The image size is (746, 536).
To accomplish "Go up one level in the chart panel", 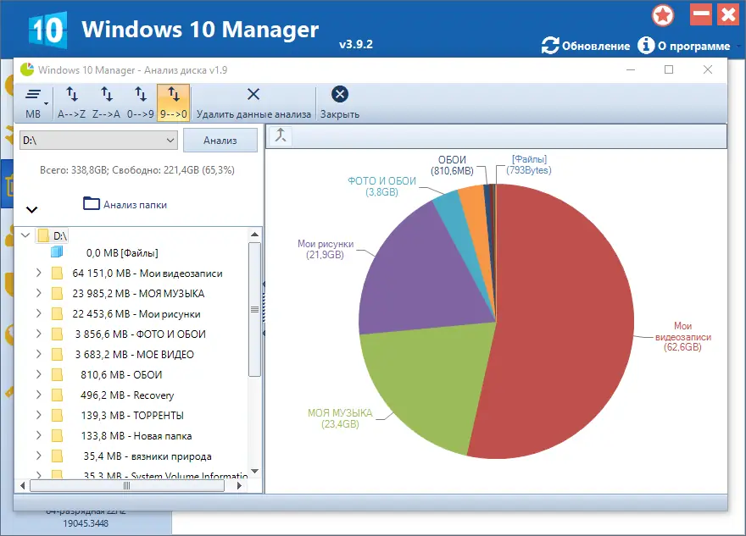I will coord(281,135).
